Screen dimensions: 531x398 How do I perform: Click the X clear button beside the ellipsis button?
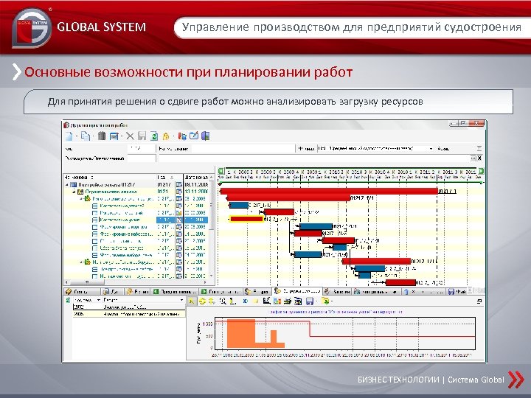pos(479,158)
